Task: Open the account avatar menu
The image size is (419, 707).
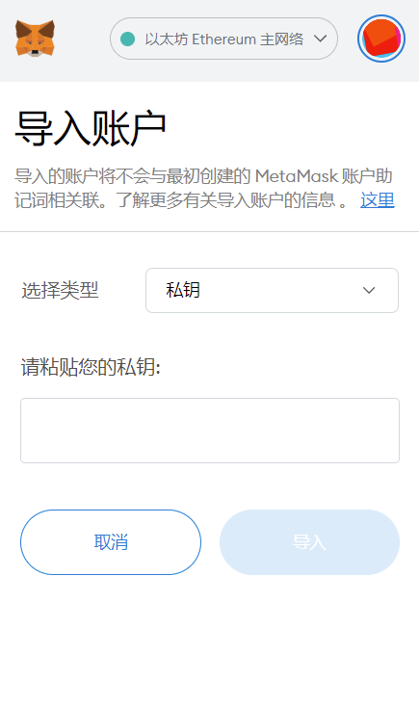Action: pos(381,39)
